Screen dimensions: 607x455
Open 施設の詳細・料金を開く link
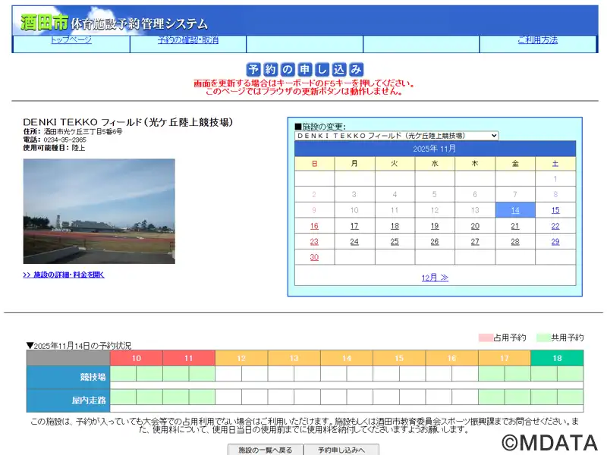pos(64,275)
